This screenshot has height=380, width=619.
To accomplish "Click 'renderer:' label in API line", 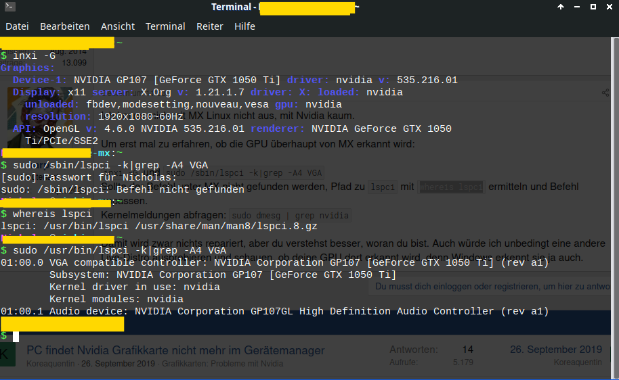I will 278,129.
